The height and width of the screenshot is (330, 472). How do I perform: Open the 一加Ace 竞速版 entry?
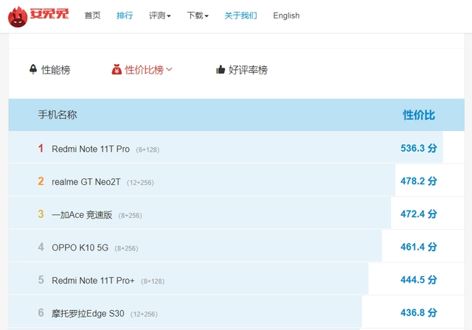pos(82,214)
